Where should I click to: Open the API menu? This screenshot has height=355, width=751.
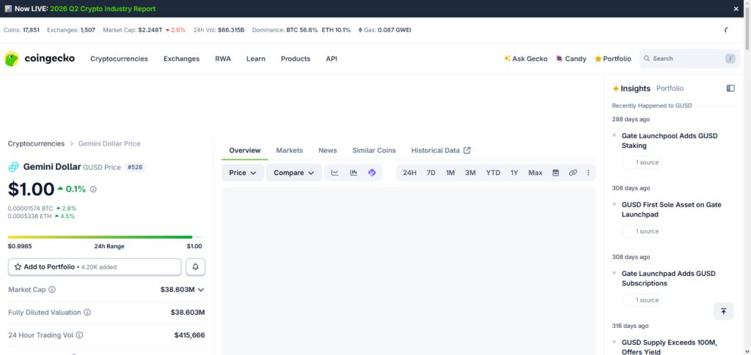point(331,59)
